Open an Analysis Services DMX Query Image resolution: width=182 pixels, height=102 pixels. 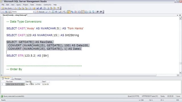click(x=23, y=8)
